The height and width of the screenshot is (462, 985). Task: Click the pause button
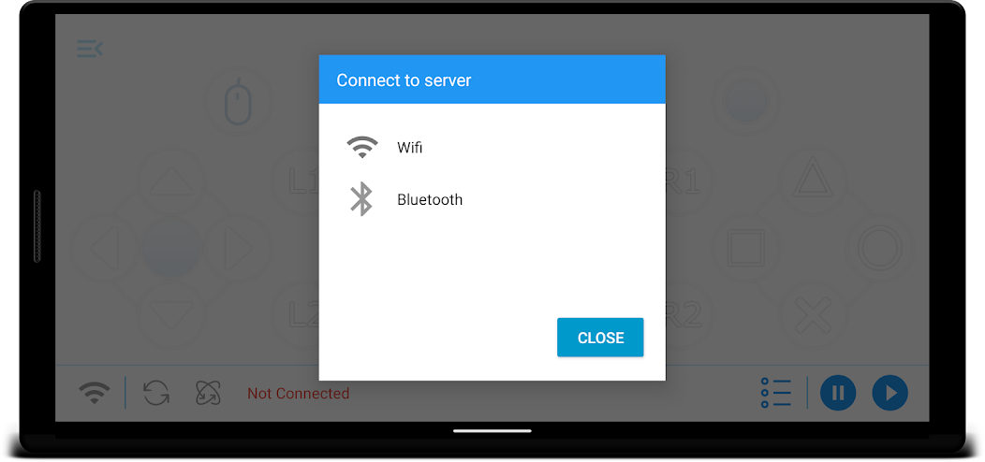pyautogui.click(x=838, y=393)
